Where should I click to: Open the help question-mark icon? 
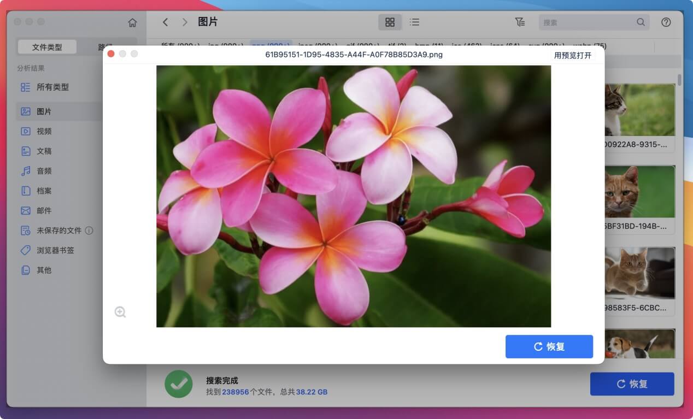pos(666,22)
